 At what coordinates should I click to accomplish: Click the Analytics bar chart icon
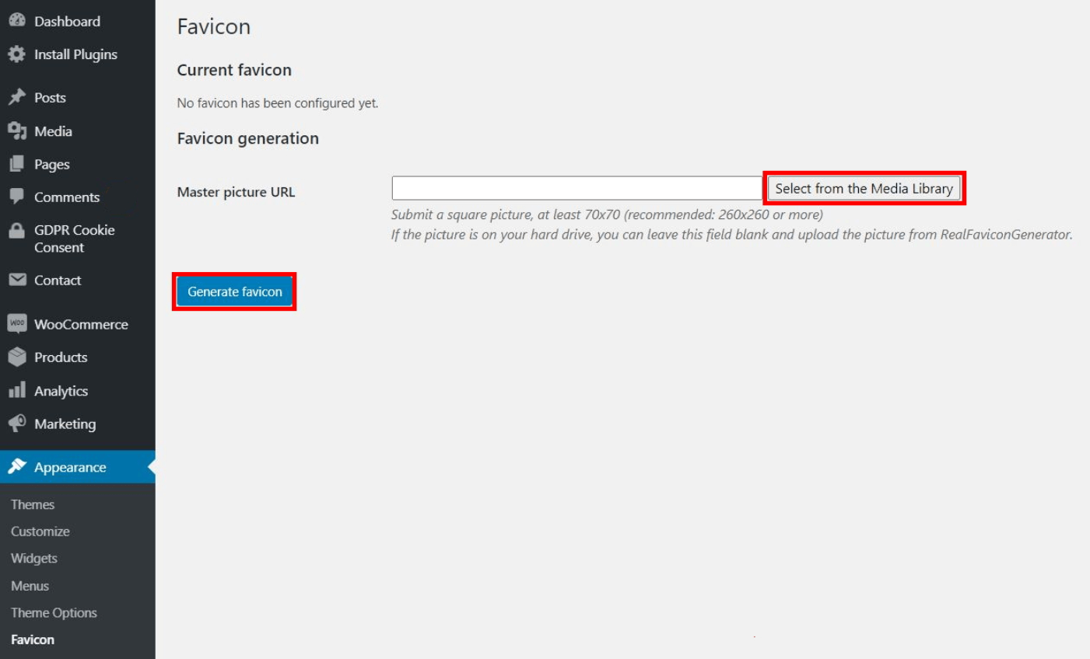17,390
